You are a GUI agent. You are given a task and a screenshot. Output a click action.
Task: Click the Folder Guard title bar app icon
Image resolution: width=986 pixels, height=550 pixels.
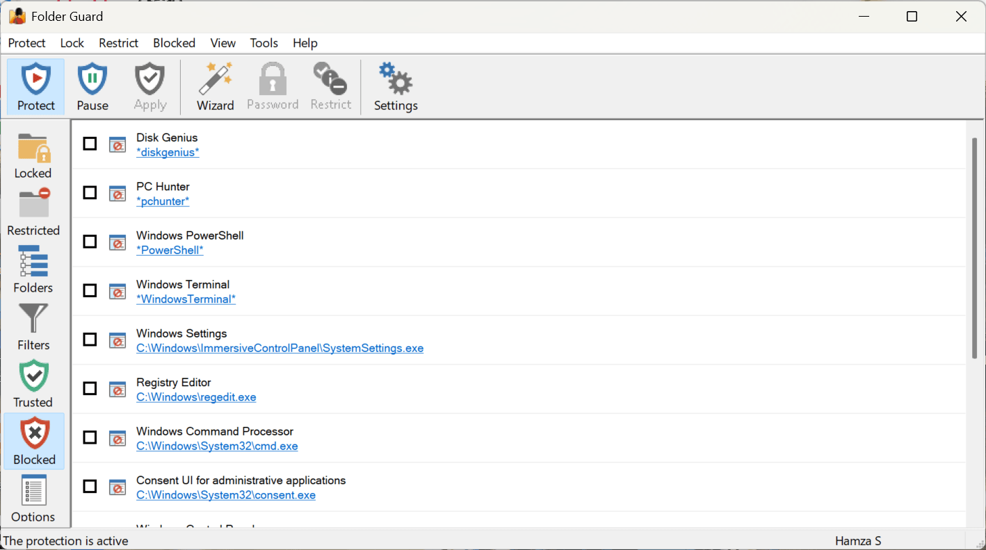pos(17,16)
